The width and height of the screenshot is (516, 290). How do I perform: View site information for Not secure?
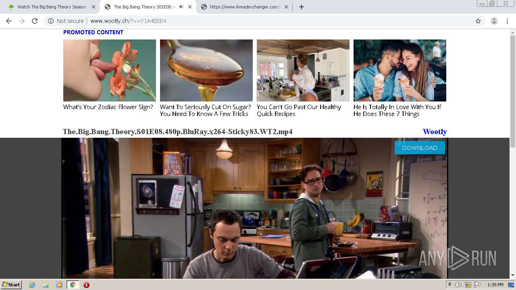[x=66, y=21]
